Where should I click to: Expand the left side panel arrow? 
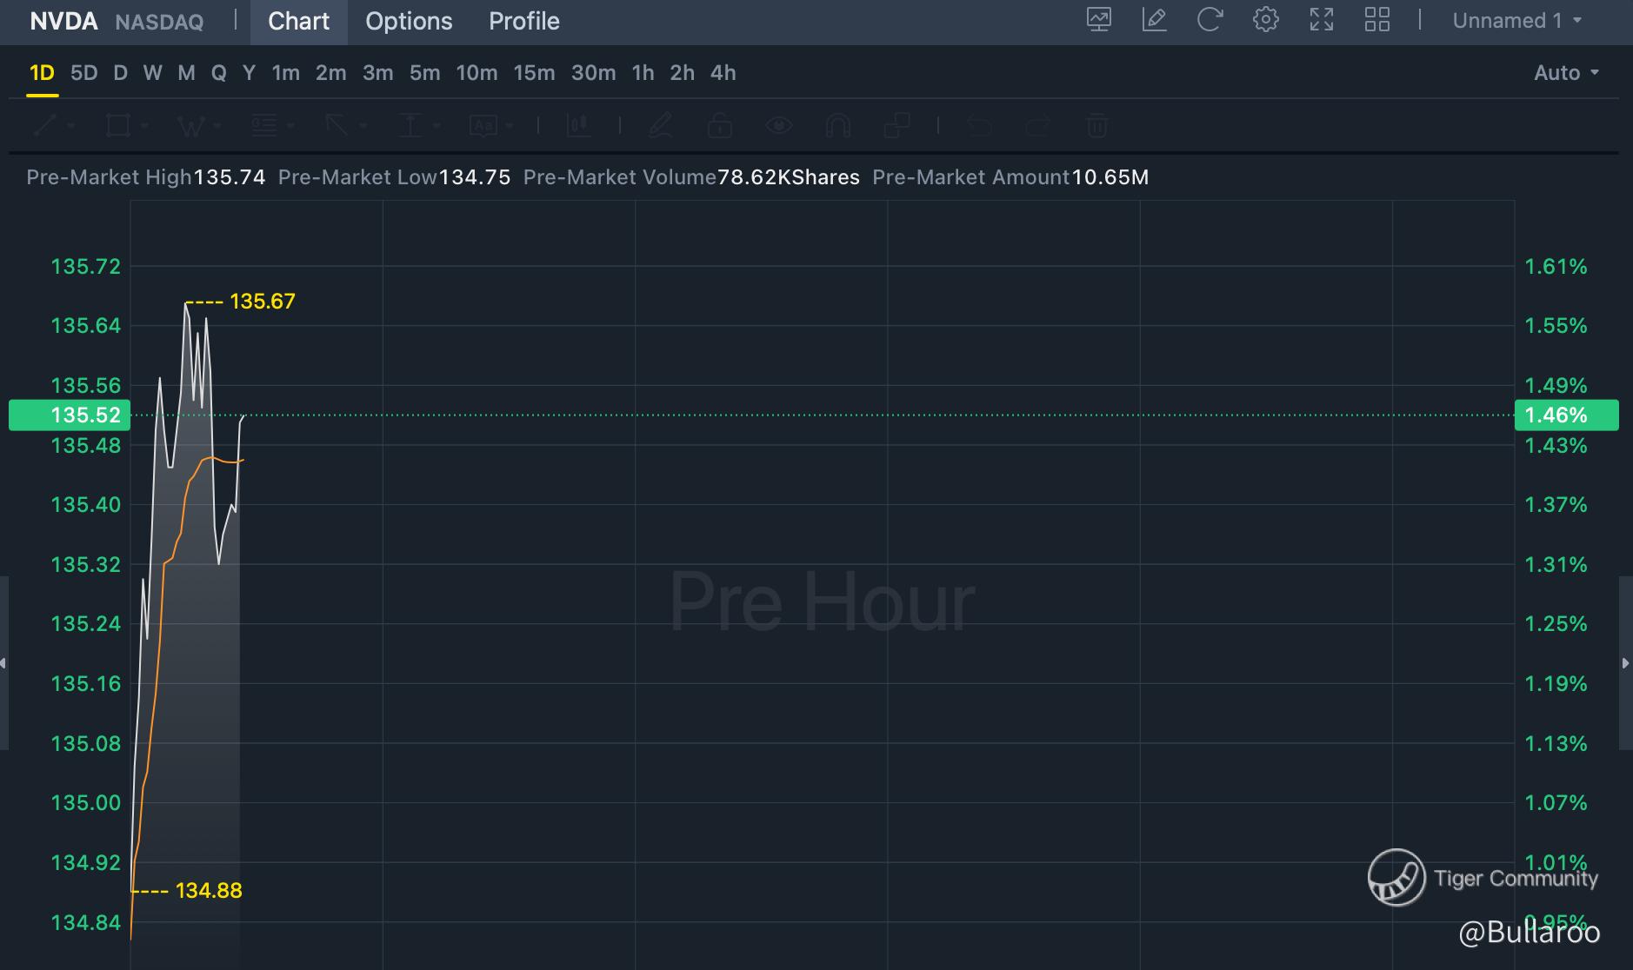[3, 663]
